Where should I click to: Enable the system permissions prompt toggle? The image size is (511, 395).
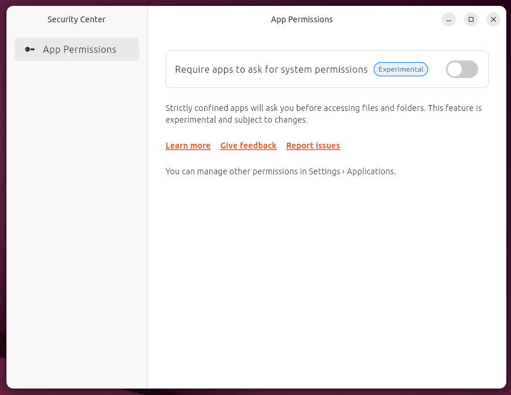462,69
